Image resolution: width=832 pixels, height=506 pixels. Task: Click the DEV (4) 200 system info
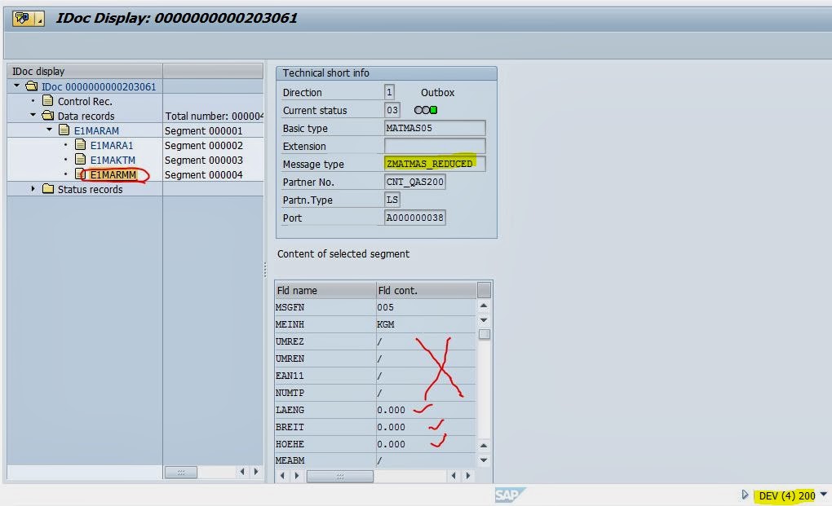pyautogui.click(x=787, y=496)
